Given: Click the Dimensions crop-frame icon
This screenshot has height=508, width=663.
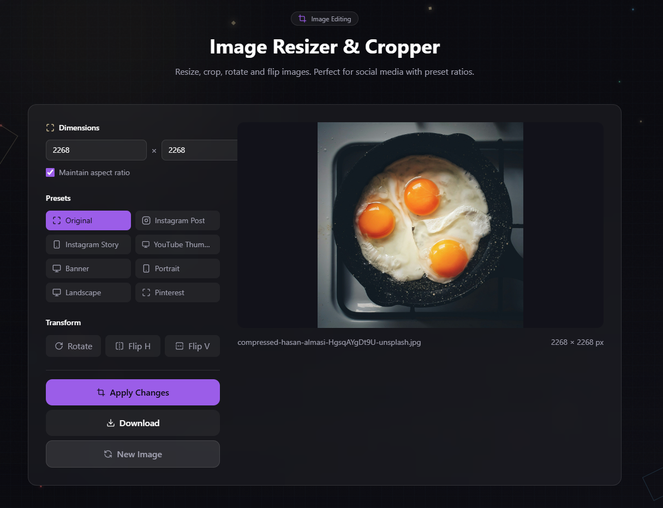Looking at the screenshot, I should pyautogui.click(x=50, y=127).
